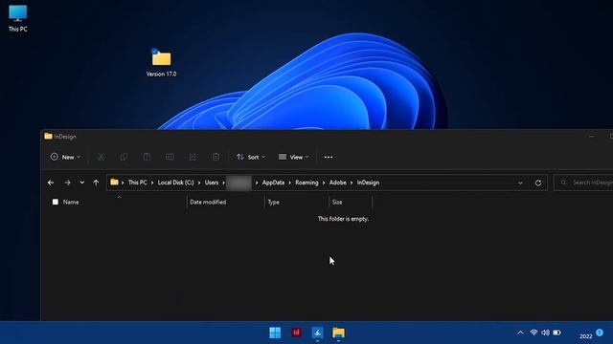Open the blue app on taskbar

(317, 333)
